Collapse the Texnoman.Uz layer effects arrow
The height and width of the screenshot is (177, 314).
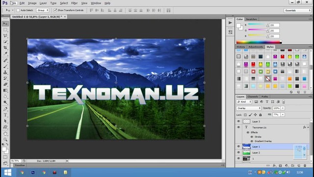click(x=308, y=127)
